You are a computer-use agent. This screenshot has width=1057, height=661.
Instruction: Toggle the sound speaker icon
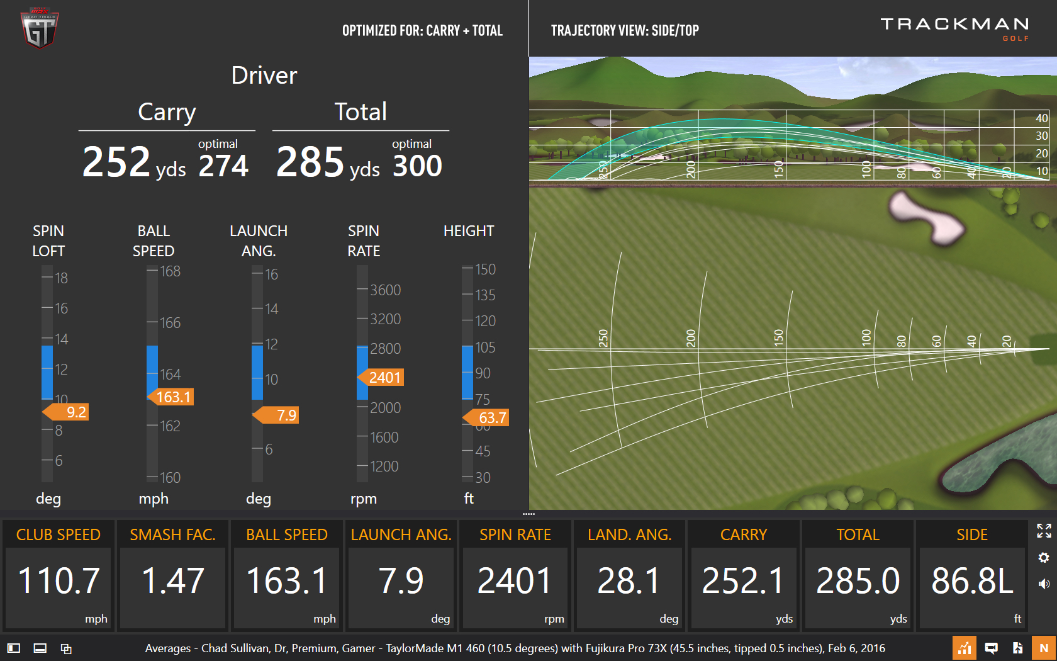click(x=1044, y=584)
